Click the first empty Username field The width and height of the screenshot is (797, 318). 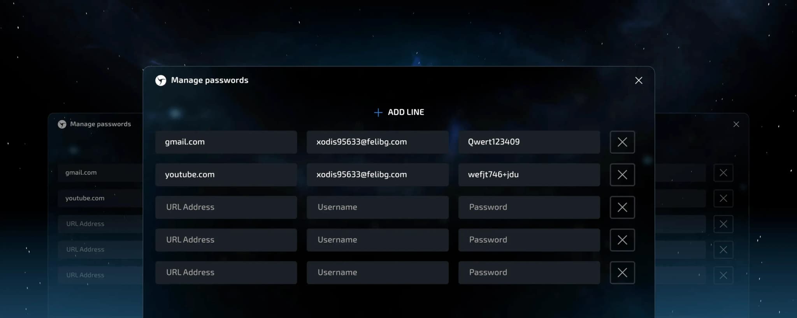(x=377, y=207)
